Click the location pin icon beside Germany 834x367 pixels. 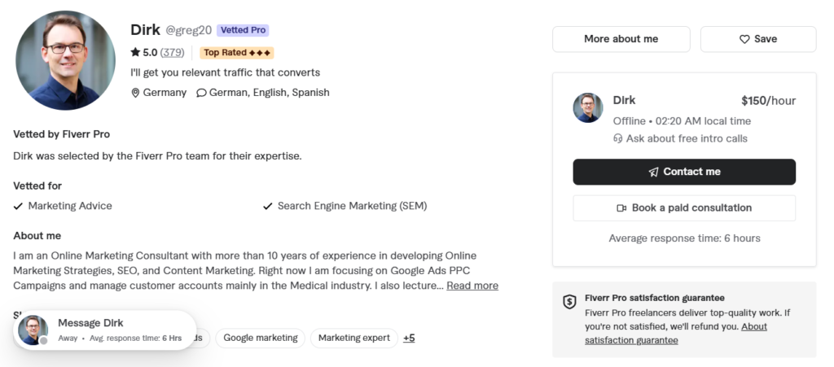coord(135,93)
